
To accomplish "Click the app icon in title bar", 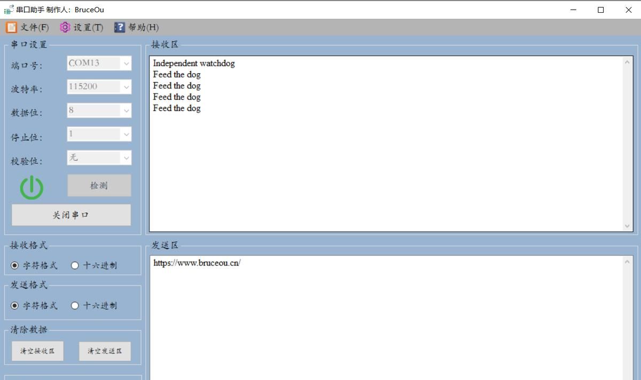I will pyautogui.click(x=9, y=10).
